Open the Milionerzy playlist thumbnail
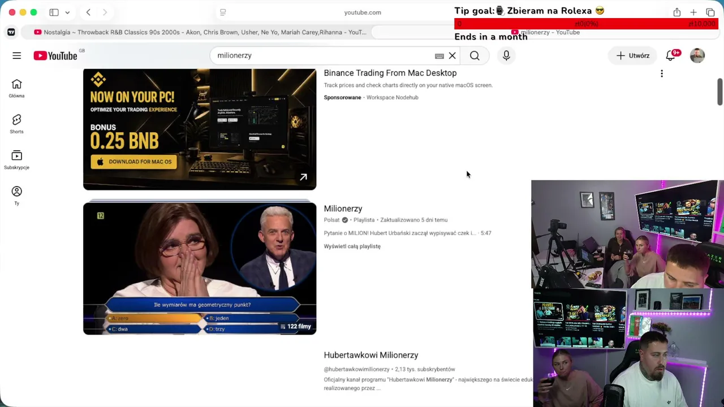This screenshot has height=407, width=724. point(200,269)
